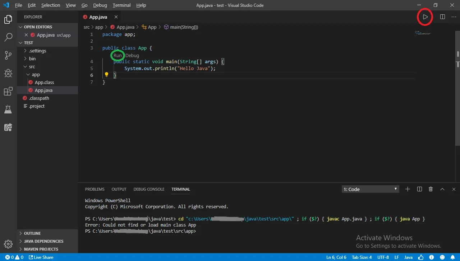Open the Debug view bug icon
Viewport: 460px width, 261px height.
coord(8,73)
